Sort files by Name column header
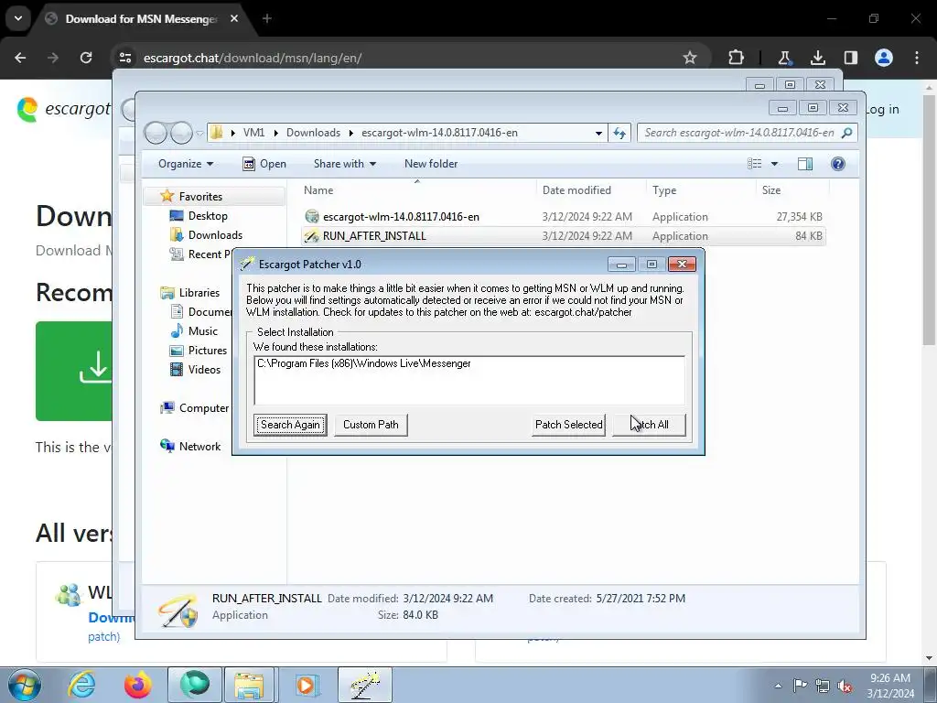 click(x=318, y=190)
